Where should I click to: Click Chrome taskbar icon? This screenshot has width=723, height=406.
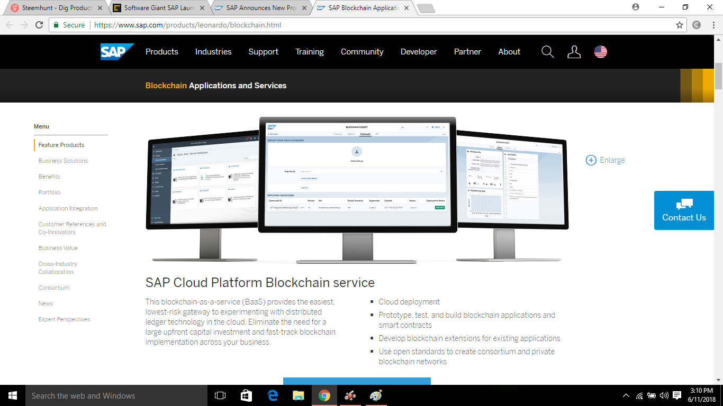(x=324, y=395)
